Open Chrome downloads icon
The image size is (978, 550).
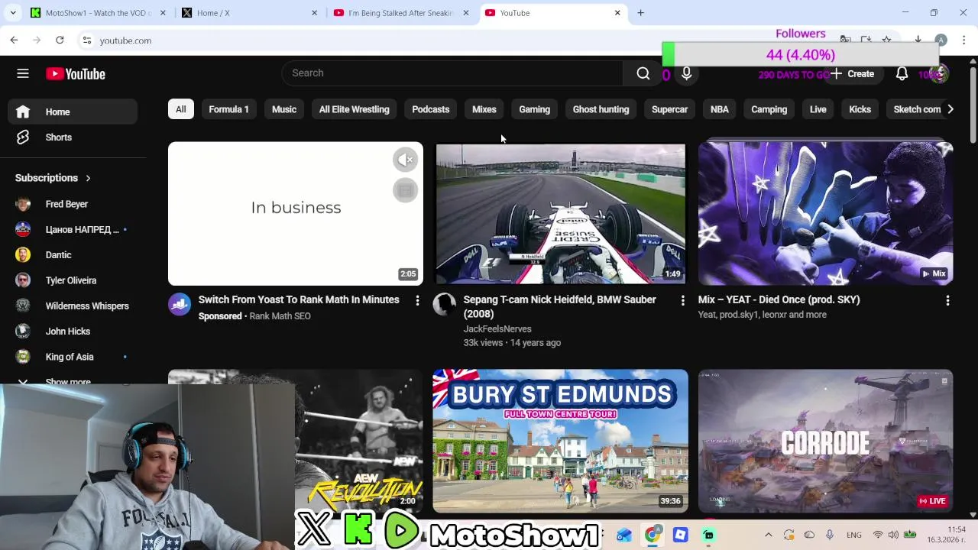click(918, 40)
